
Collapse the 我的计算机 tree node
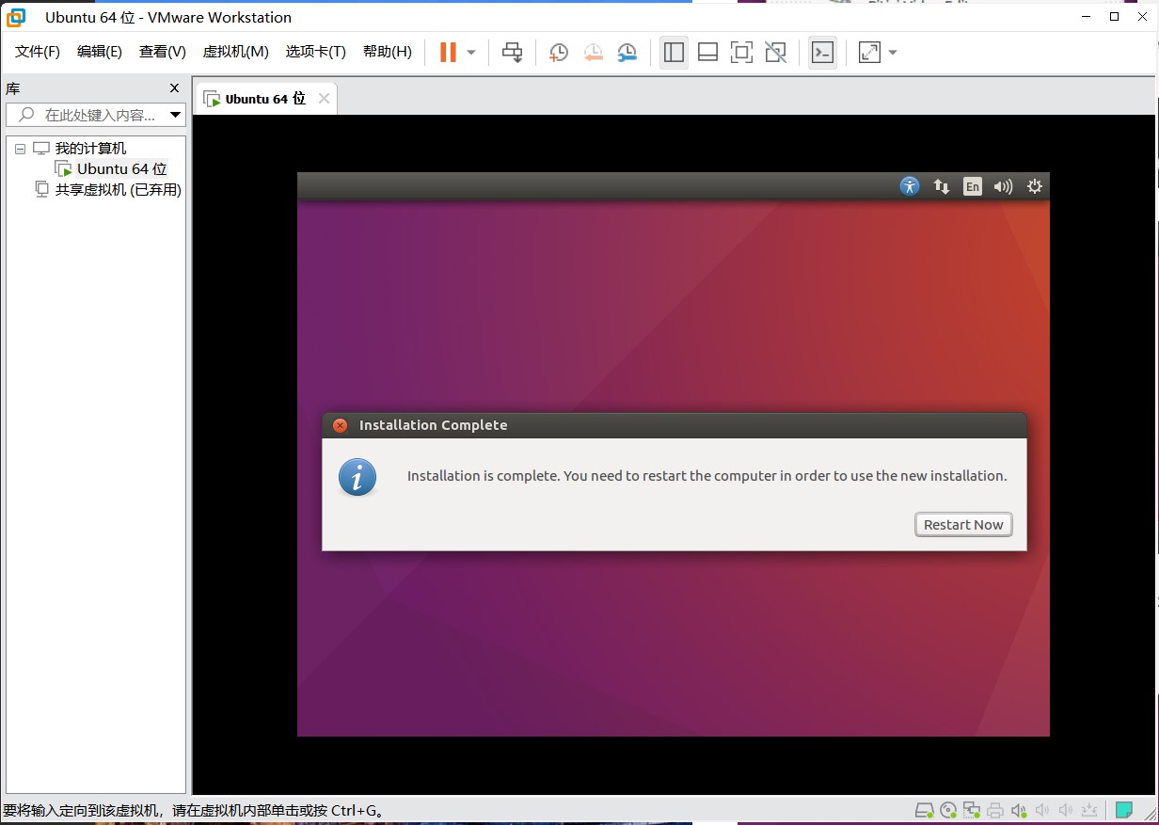click(x=20, y=149)
